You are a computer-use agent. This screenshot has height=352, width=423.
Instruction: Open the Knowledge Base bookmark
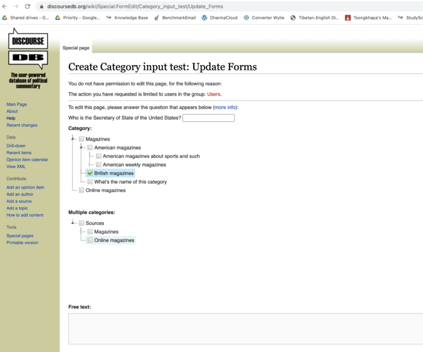(x=127, y=18)
